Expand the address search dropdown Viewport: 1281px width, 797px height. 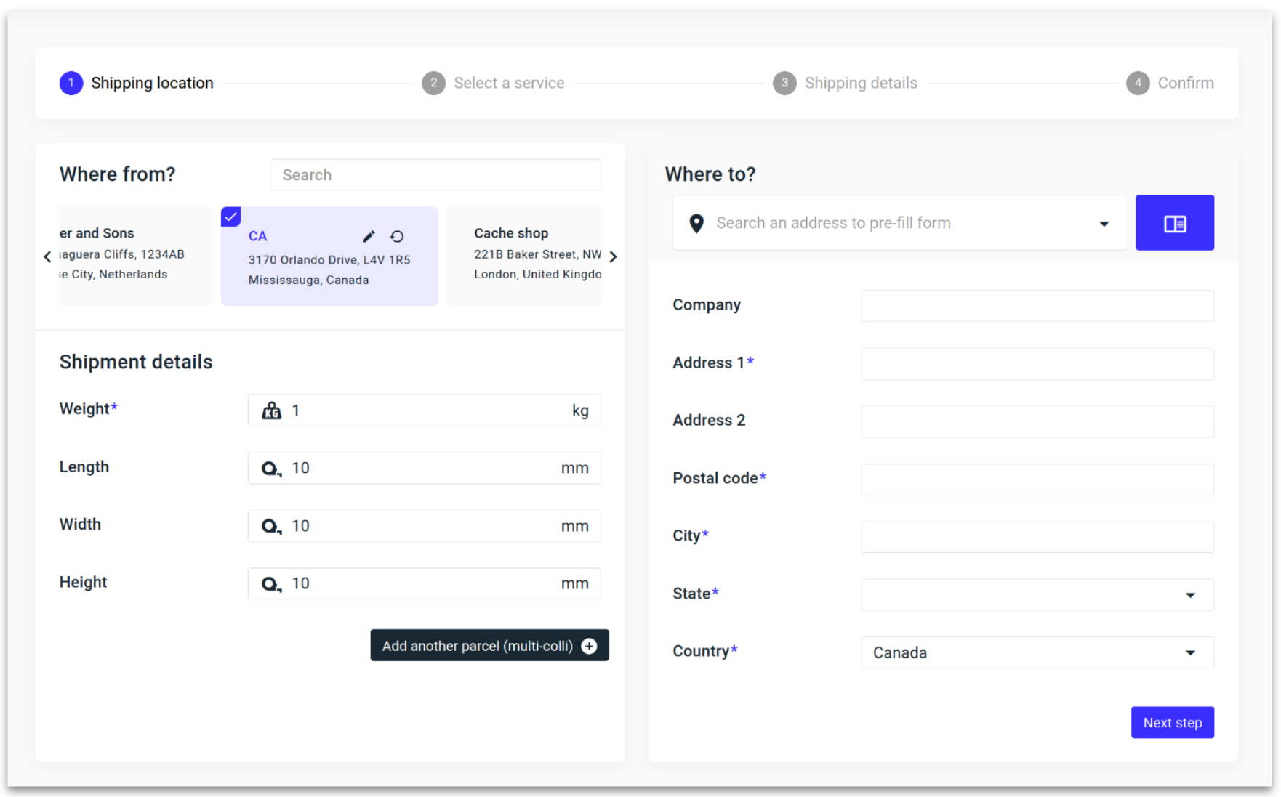(1104, 224)
